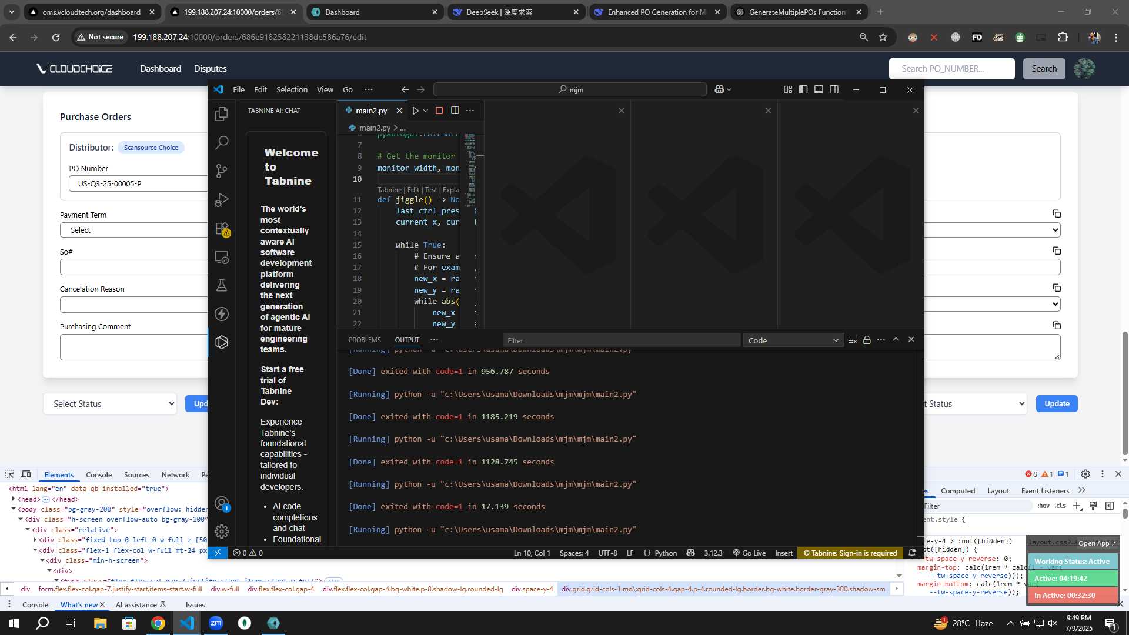1129x635 pixels.
Task: Click the Update button at right
Action: pyautogui.click(x=1056, y=404)
